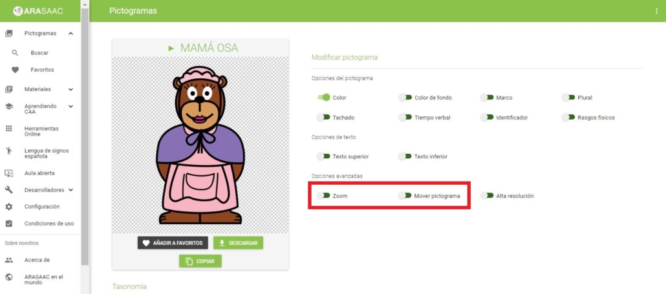
Task: Open Configuración menu item
Action: (42, 207)
